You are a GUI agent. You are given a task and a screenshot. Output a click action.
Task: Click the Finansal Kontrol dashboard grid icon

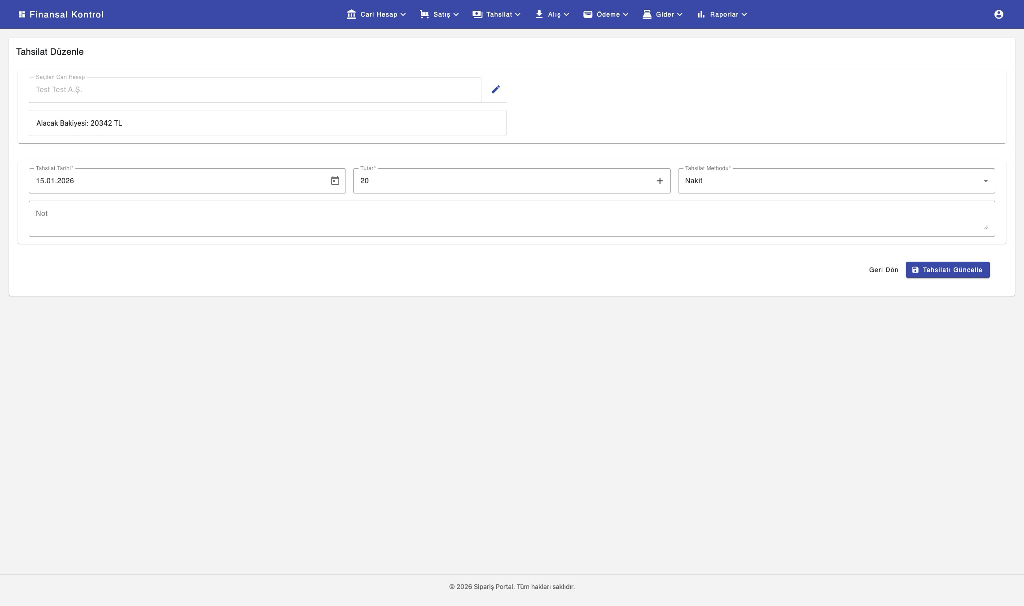pyautogui.click(x=22, y=14)
